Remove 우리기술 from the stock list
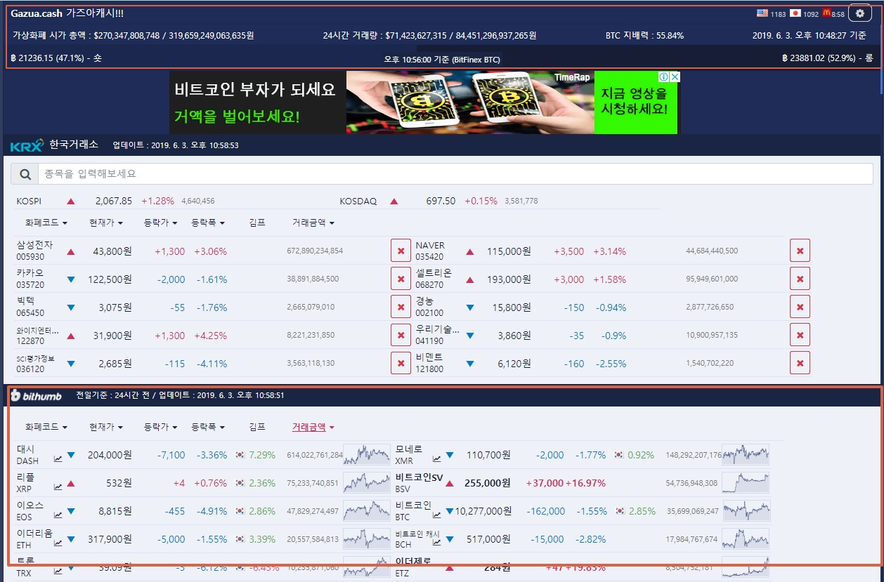Viewport: 884px width, 582px height. pyautogui.click(x=800, y=335)
